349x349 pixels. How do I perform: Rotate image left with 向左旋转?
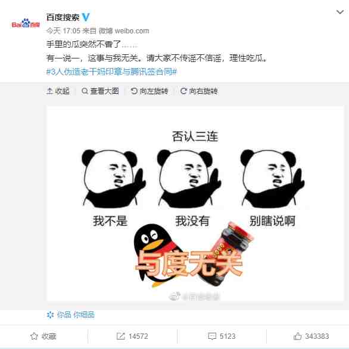click(x=149, y=91)
